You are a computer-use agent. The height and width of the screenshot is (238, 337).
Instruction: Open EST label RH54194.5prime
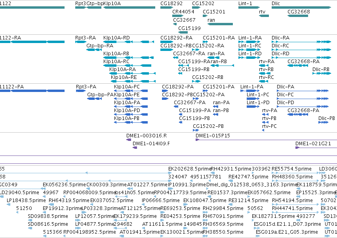click(x=292, y=201)
